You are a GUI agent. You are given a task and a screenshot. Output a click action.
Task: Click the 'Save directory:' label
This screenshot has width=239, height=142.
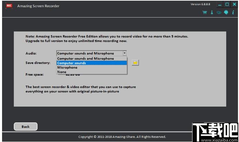pos(38,63)
